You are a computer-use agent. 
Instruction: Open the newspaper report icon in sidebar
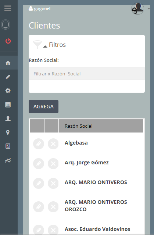point(8,146)
